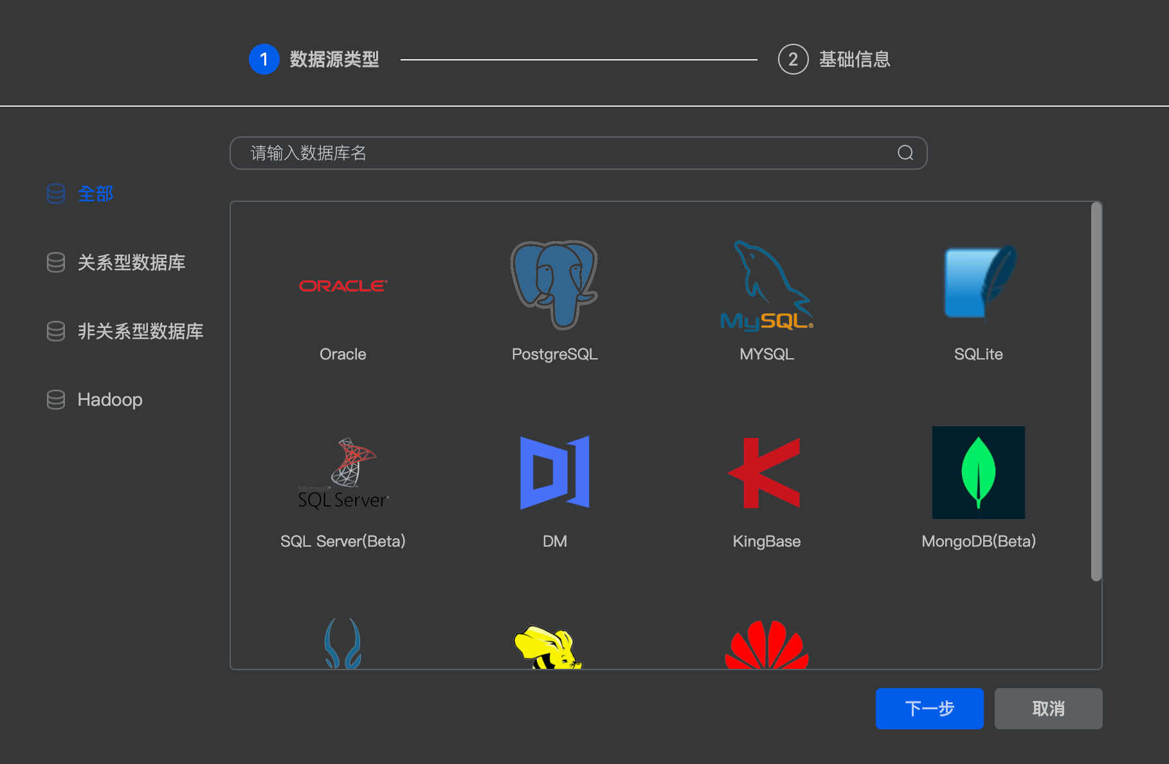Pick the KingBase red K logo
Viewport: 1169px width, 764px height.
(765, 473)
